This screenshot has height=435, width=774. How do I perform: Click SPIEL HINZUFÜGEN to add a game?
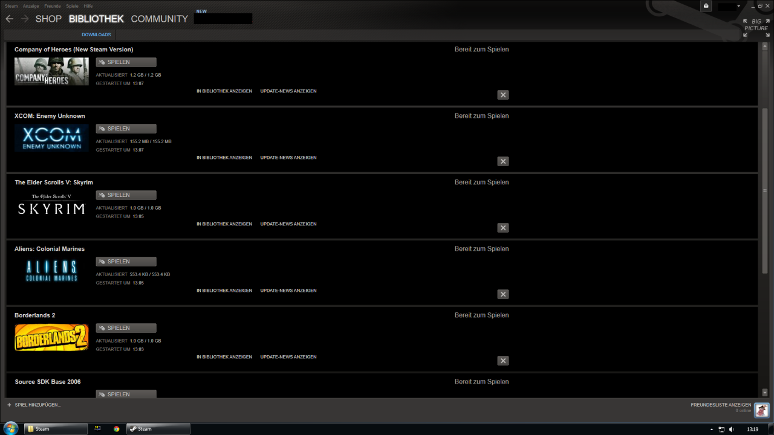pyautogui.click(x=37, y=405)
